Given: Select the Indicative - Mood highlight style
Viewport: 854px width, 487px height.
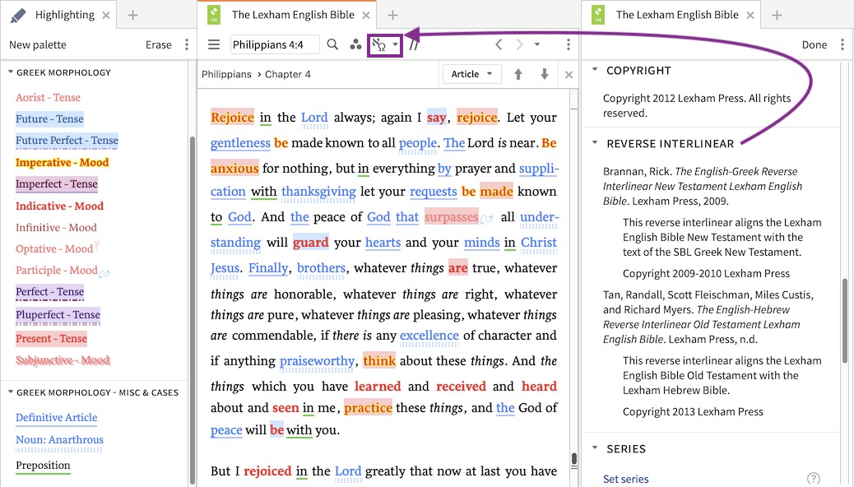Looking at the screenshot, I should (59, 206).
